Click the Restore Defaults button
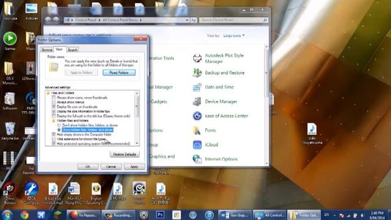Viewport: 391px width, 220px height. coord(125,155)
